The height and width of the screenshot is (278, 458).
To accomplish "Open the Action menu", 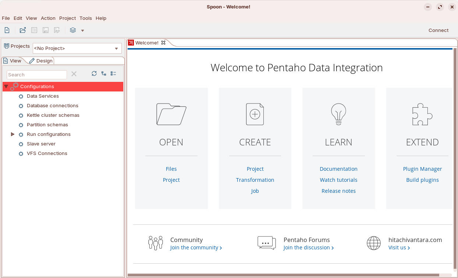I will coord(48,18).
